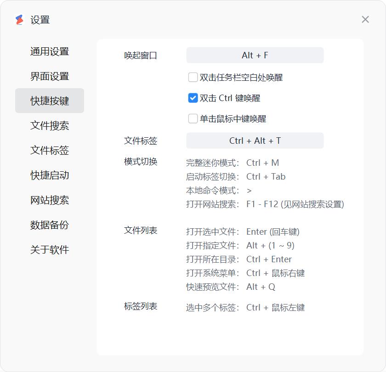
Task: Open 通用设置 settings section
Action: 49,51
